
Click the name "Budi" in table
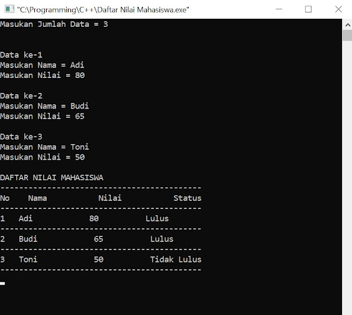pos(28,240)
